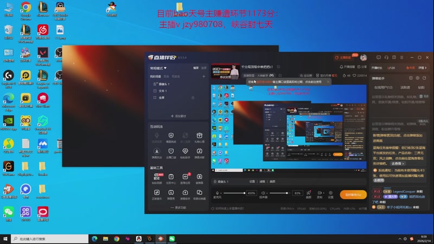Dismiss the expiring-item tooltip with its X
This screenshot has width=434, height=244.
click(328, 82)
